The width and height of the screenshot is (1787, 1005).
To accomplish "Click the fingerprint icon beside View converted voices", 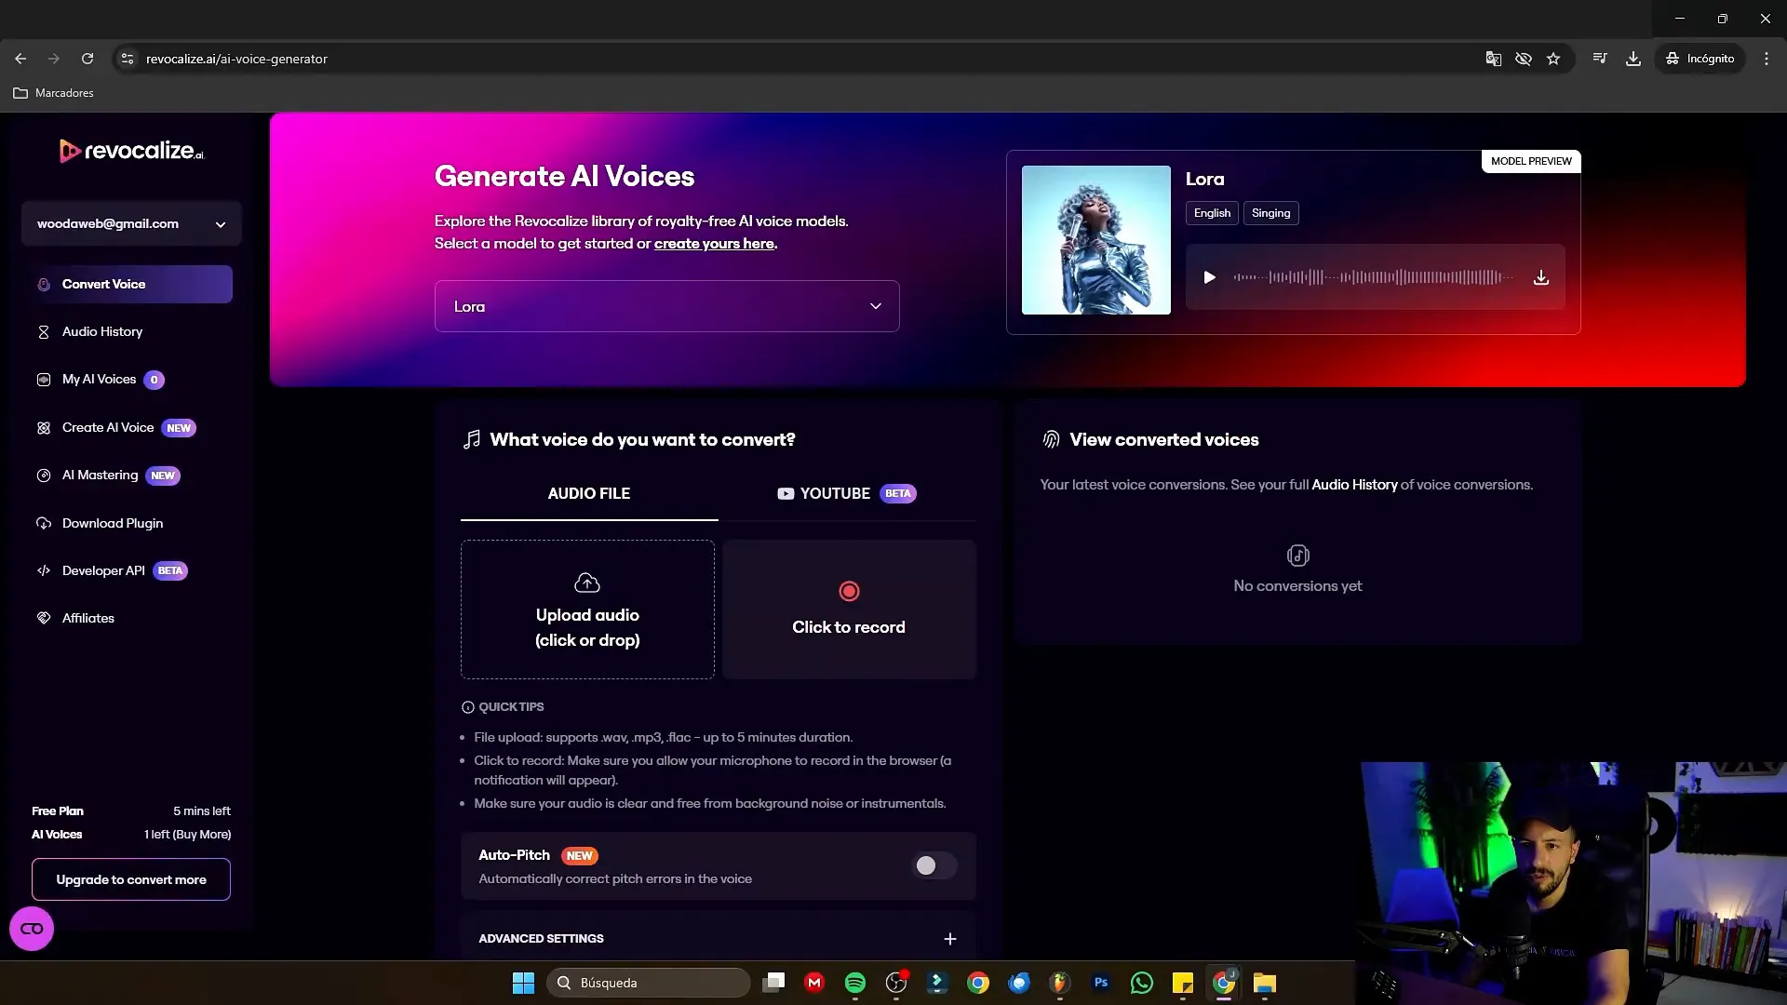I will pyautogui.click(x=1051, y=439).
